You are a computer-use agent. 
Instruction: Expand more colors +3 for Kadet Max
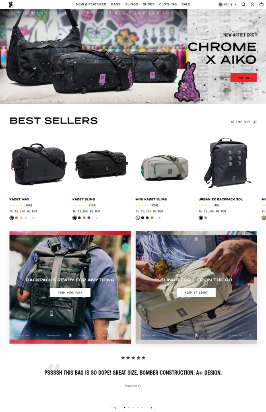tap(33, 218)
